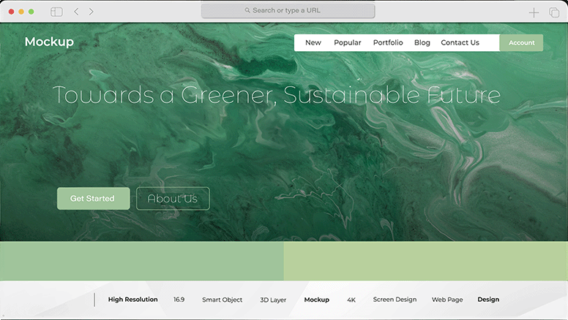Viewport: 568px width, 320px height.
Task: Toggle the browser sidebar icon
Action: click(56, 12)
